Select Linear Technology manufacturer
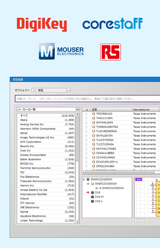The height and width of the screenshot is (248, 160). [x=47, y=220]
